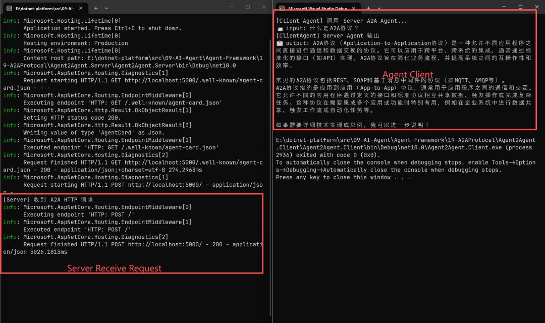Minimize the debug console window
This screenshot has height=323, width=545.
504,7
